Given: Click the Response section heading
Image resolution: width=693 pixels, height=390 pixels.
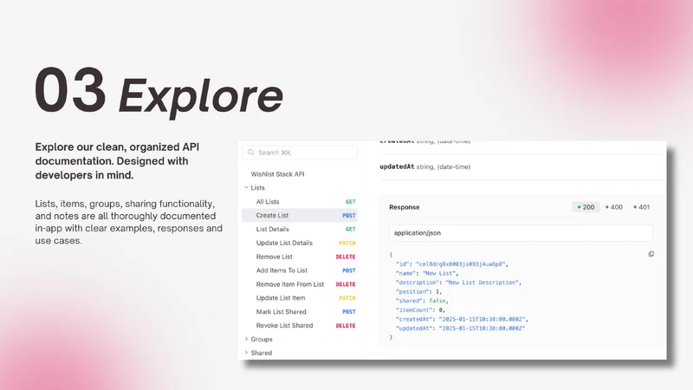Looking at the screenshot, I should click(405, 207).
